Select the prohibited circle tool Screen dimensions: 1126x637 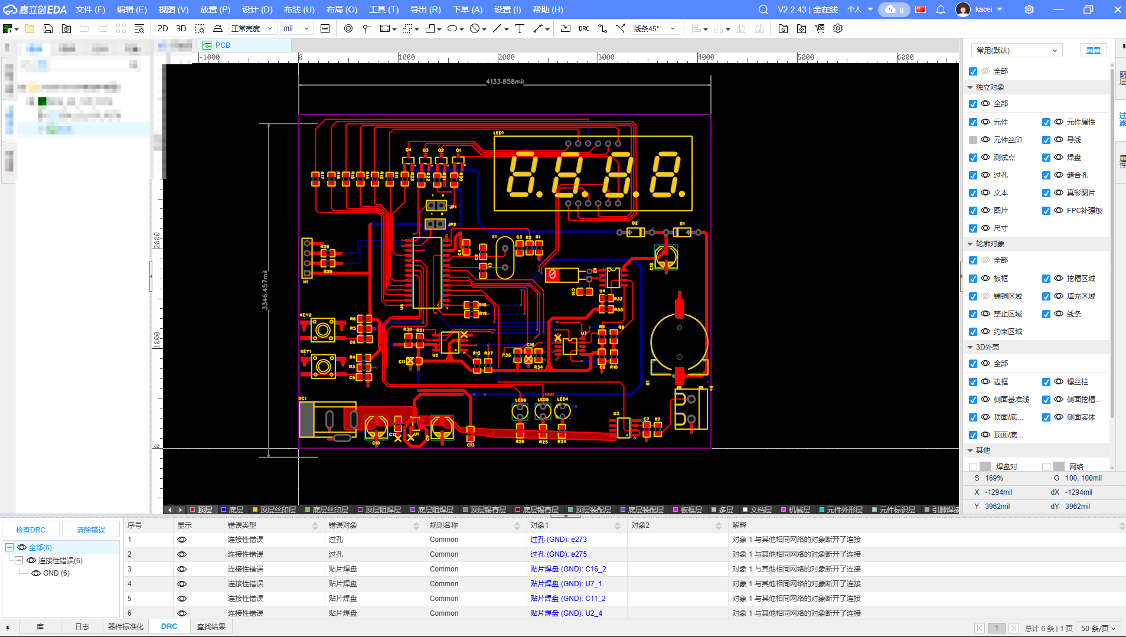(x=475, y=28)
